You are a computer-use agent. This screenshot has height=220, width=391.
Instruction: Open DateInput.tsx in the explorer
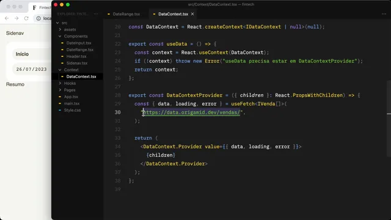[79, 43]
